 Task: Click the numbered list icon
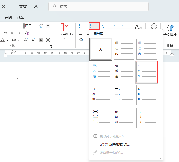click(x=92, y=26)
